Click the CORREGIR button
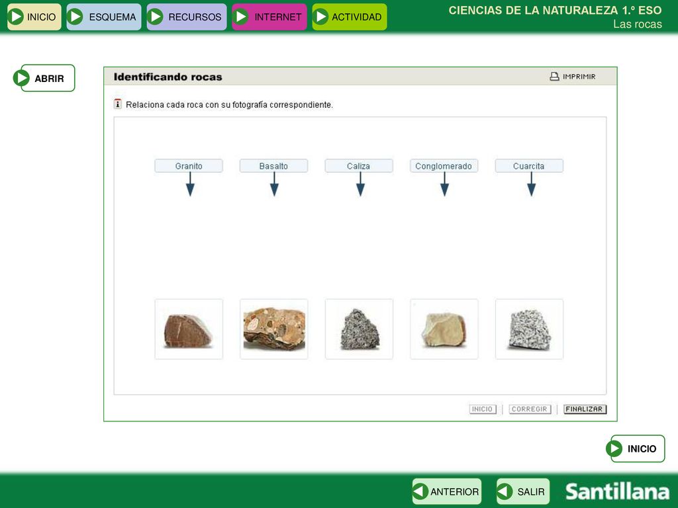The width and height of the screenshot is (678, 508). (530, 409)
